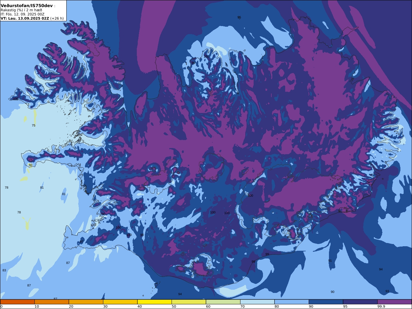
Task: Click the light blue 80–90 legend segment
Action: pos(292,302)
